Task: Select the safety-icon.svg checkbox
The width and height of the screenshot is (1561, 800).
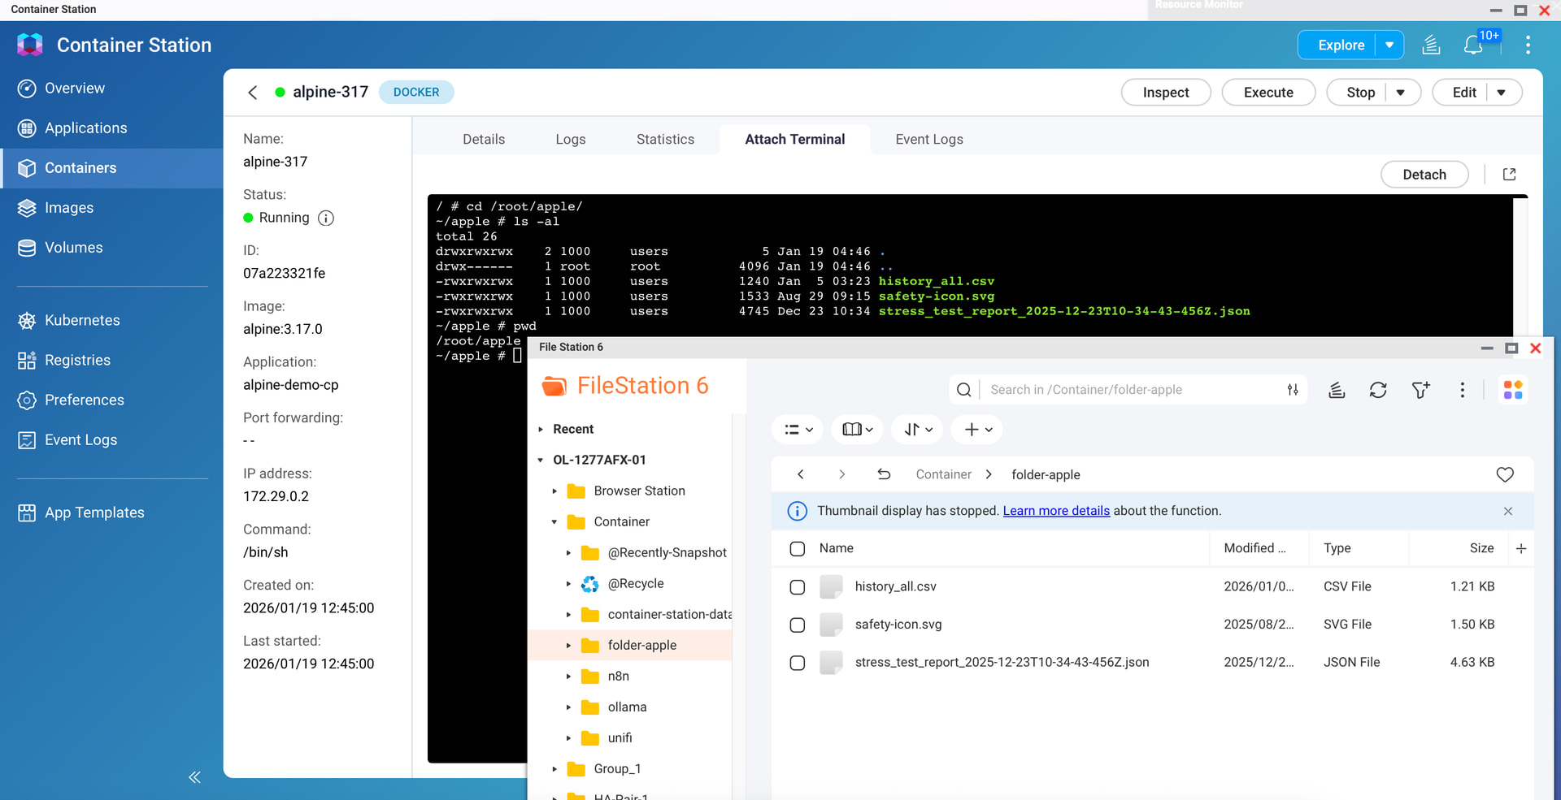Action: tap(798, 625)
